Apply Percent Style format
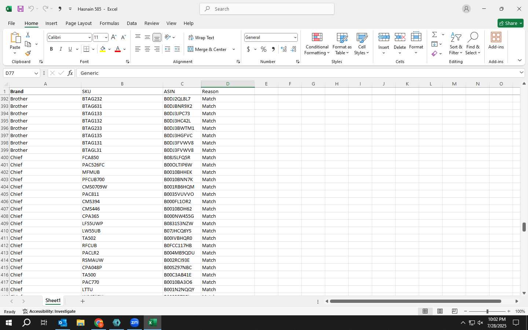 tap(264, 49)
